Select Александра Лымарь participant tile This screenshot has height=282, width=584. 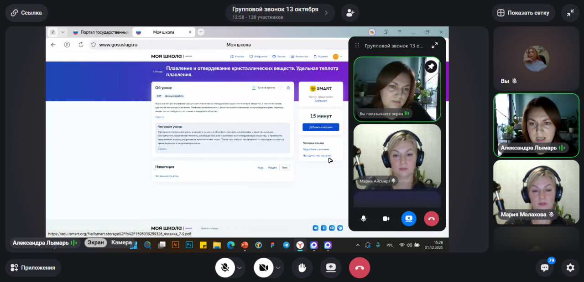click(536, 125)
